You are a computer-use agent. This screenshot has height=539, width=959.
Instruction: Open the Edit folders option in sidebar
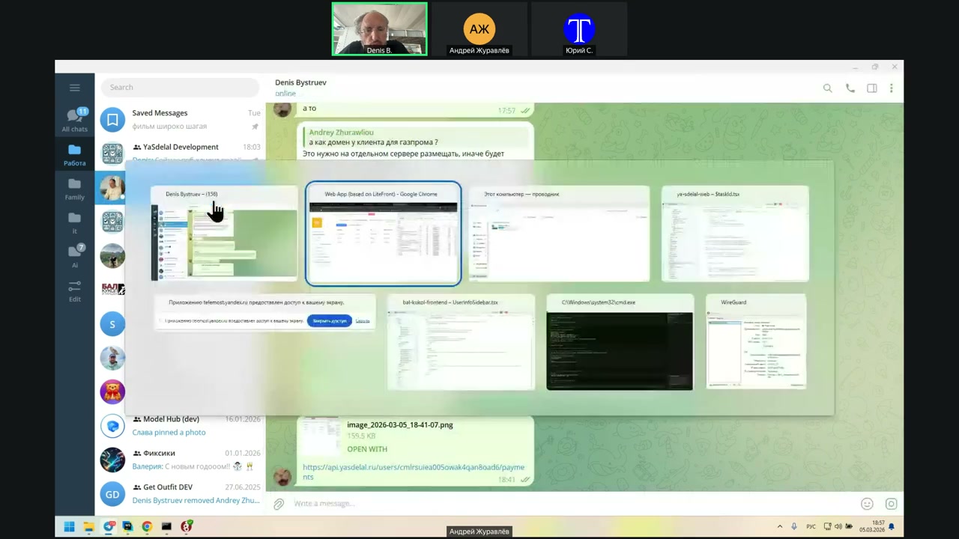74,290
